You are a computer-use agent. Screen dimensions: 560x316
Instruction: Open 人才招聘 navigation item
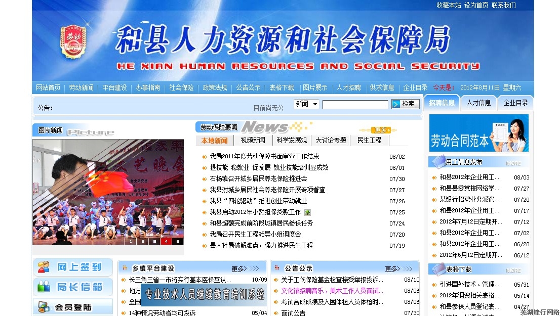(x=348, y=88)
